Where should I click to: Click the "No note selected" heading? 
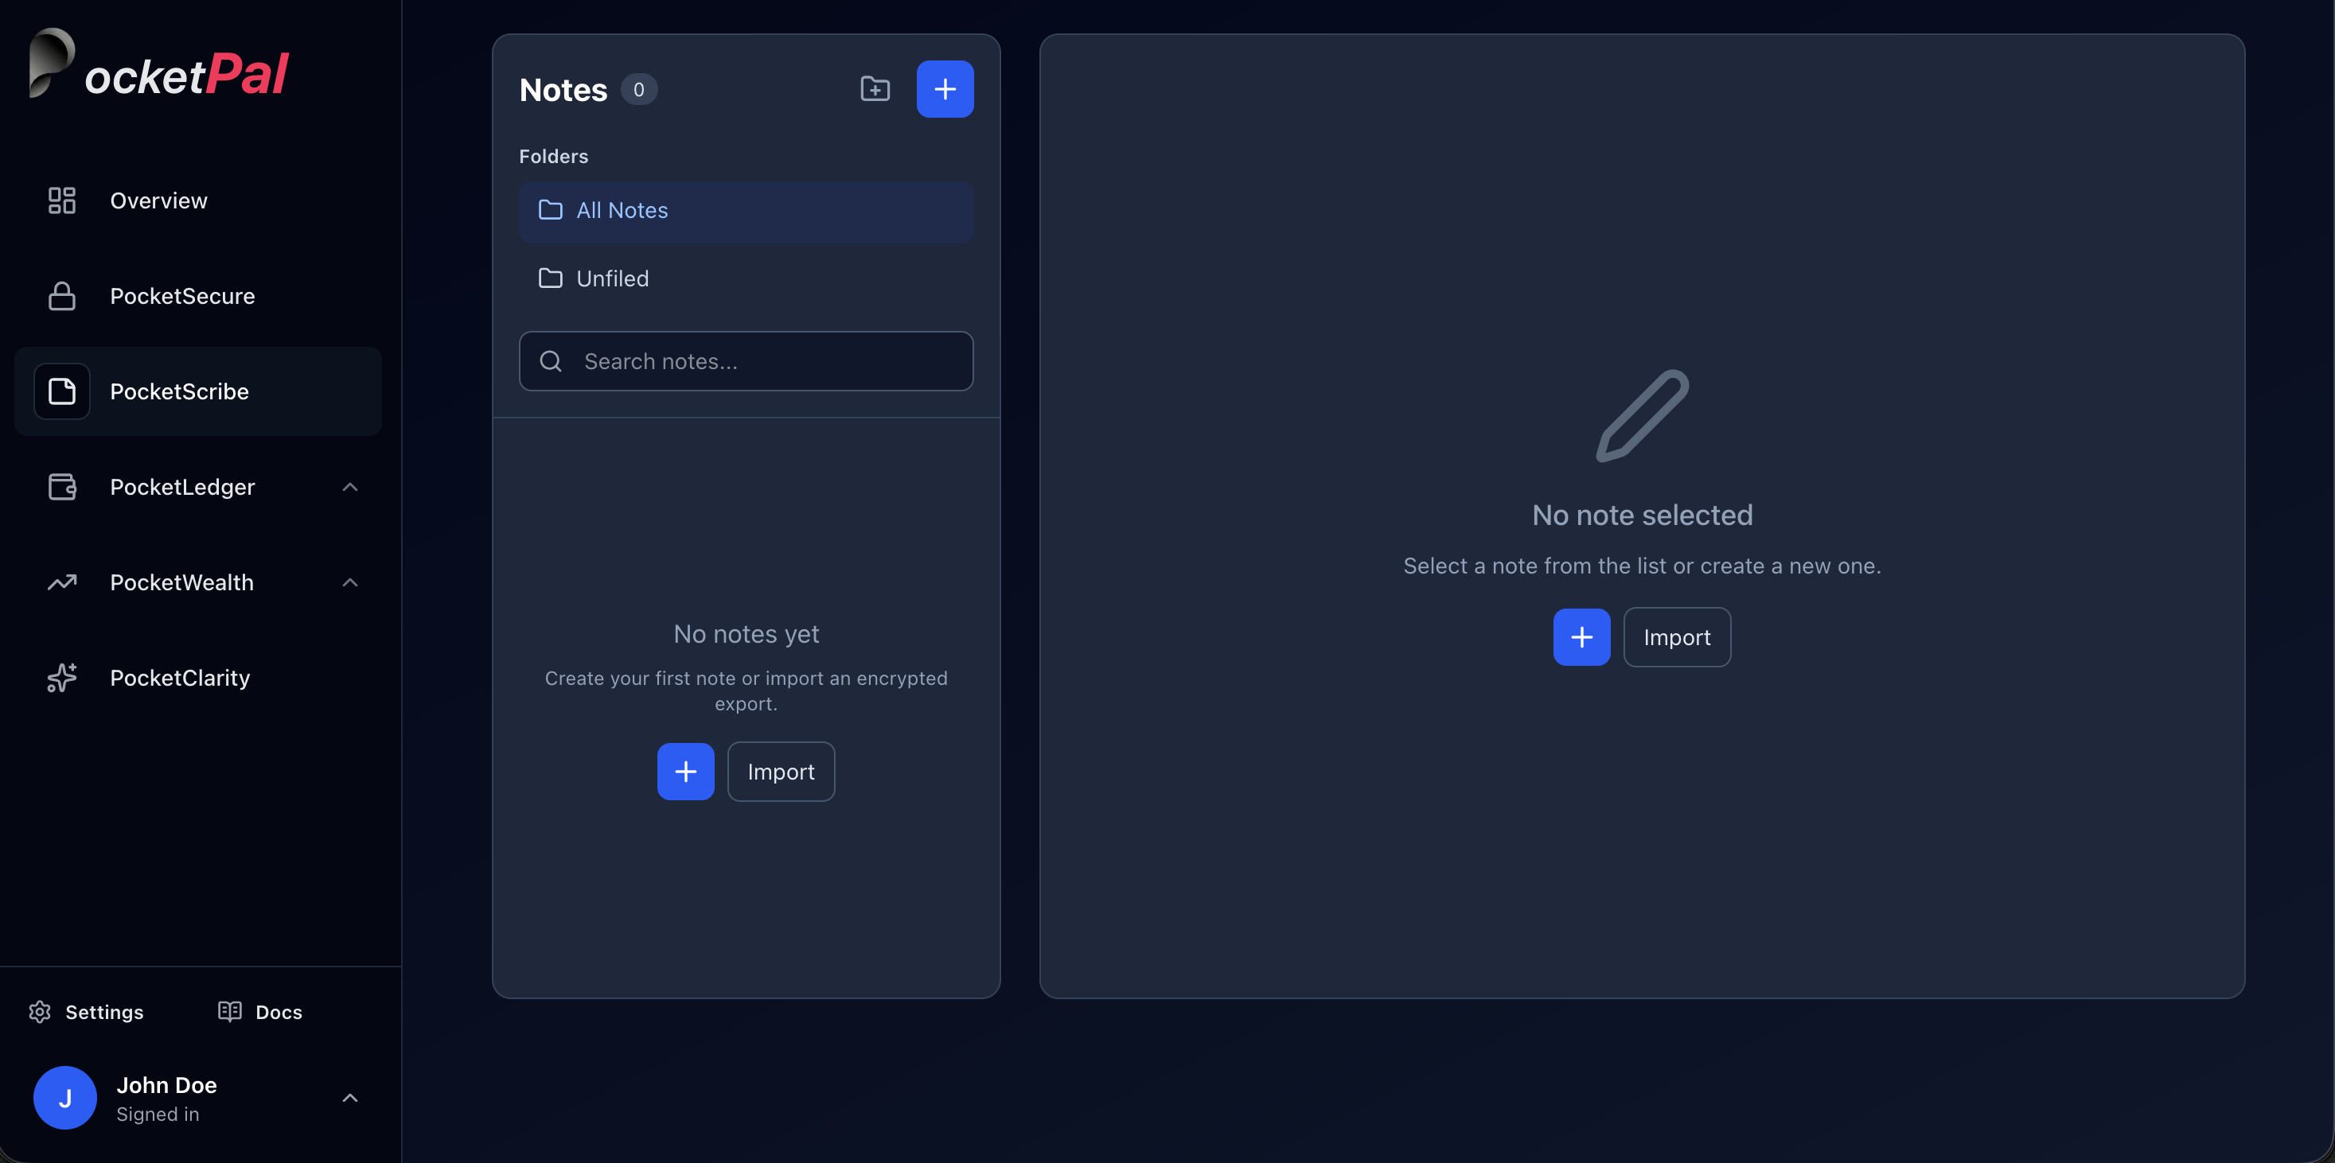point(1643,515)
